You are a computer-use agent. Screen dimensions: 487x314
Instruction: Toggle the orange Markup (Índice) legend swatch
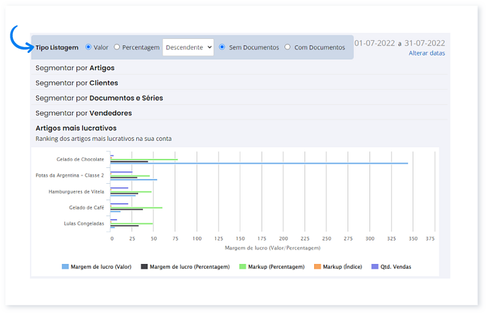click(x=317, y=267)
